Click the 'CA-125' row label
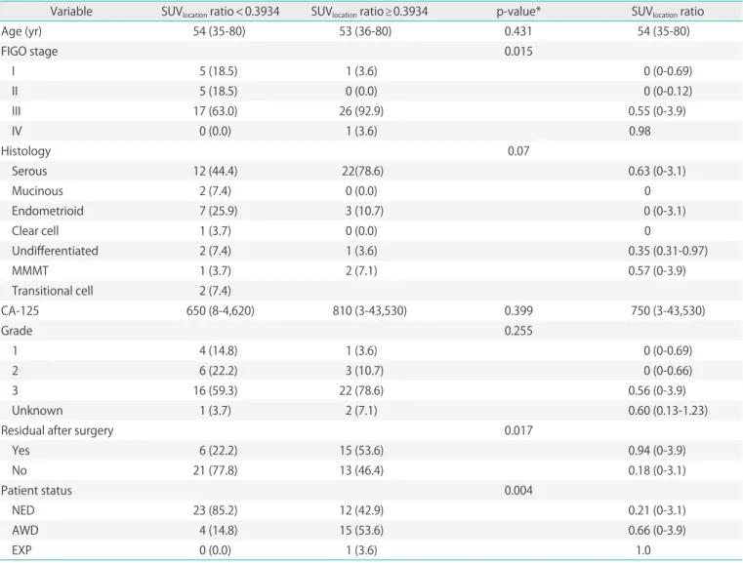The width and height of the screenshot is (743, 563). [20, 310]
